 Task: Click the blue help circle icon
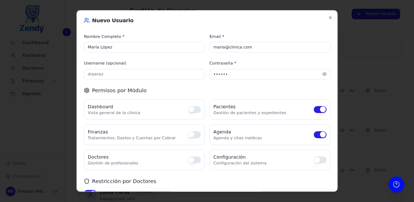point(396,184)
